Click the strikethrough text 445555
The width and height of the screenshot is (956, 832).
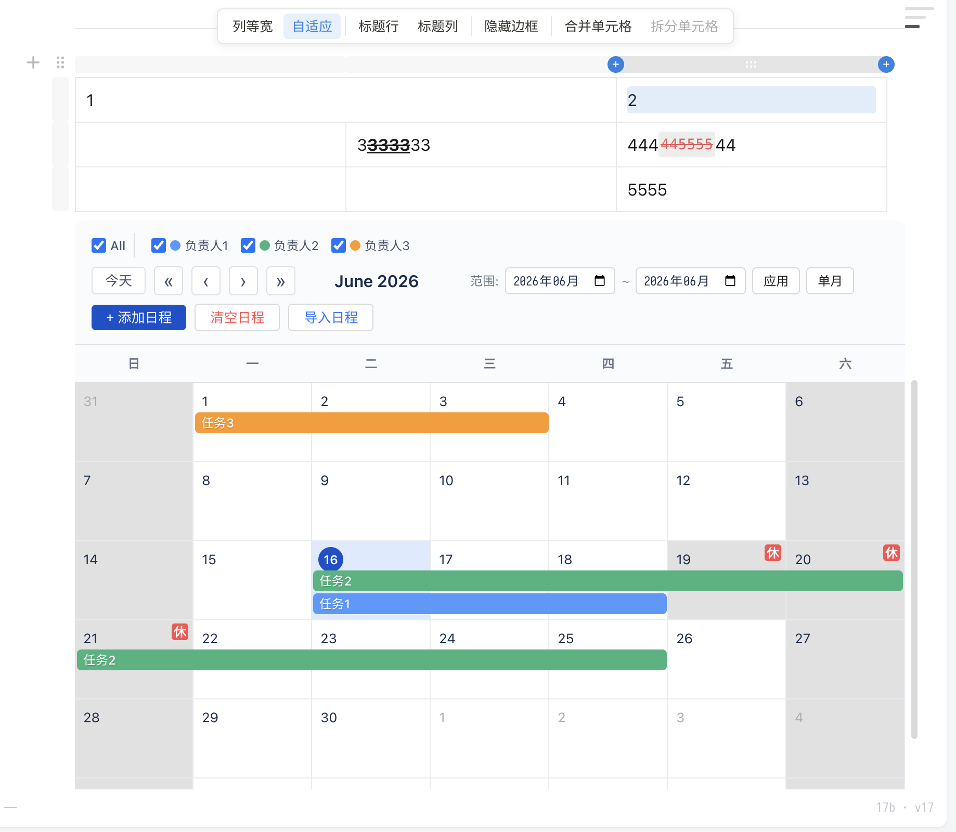(687, 145)
